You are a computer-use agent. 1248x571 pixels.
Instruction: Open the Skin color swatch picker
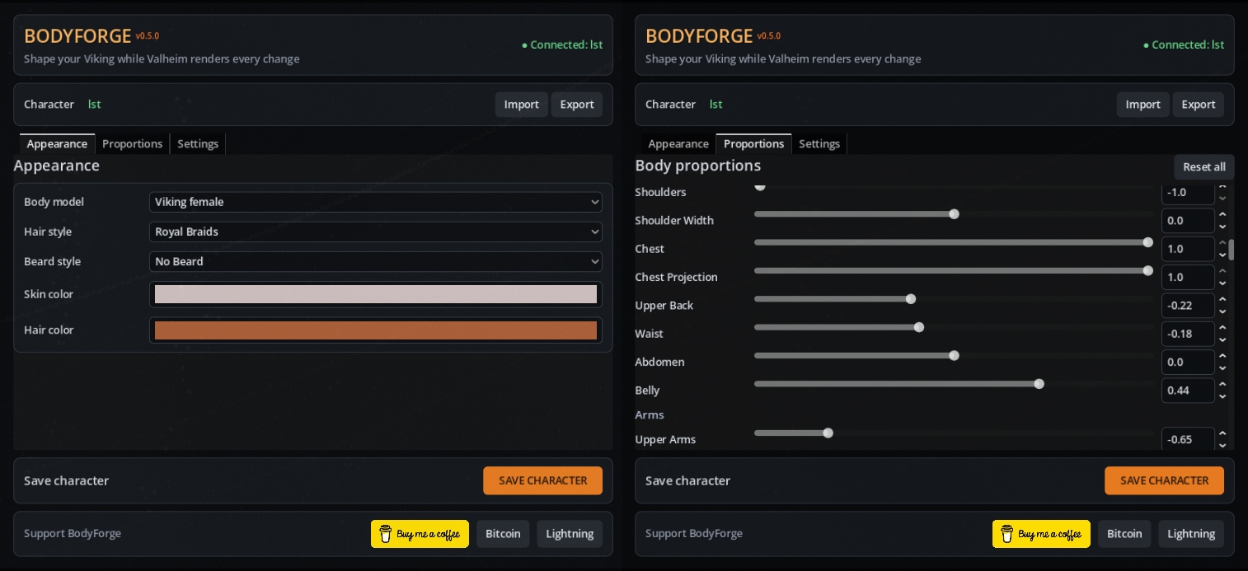tap(375, 294)
